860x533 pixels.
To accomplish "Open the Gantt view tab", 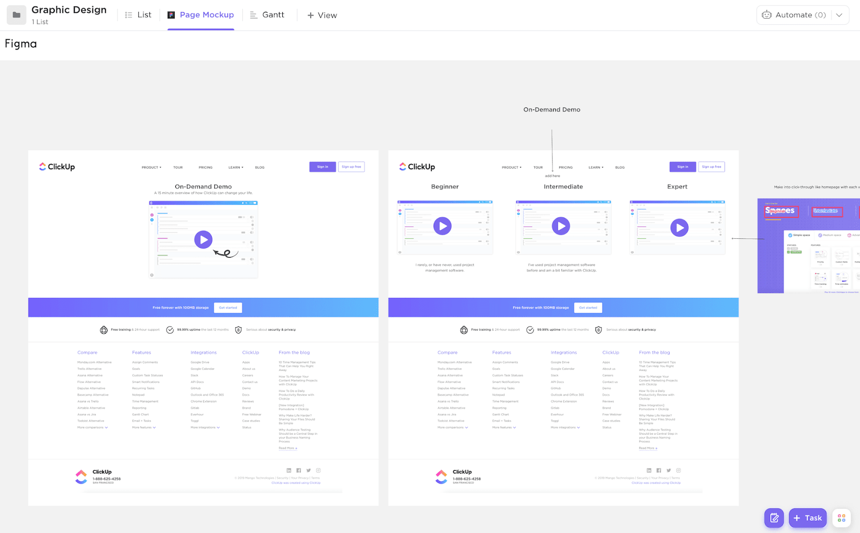I will 267,15.
